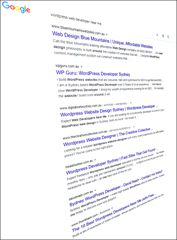Click the Google logo
The height and width of the screenshot is (240, 177).
point(16,7)
